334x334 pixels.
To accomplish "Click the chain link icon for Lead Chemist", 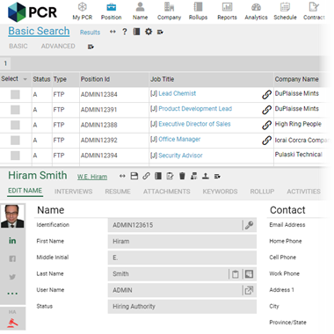I will pos(266,94).
